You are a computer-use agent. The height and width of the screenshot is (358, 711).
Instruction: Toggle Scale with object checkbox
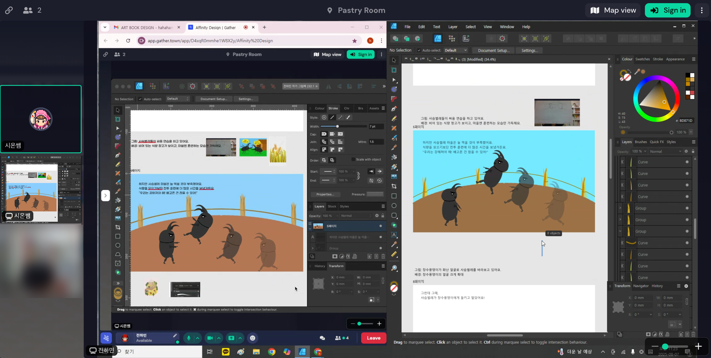[353, 159]
